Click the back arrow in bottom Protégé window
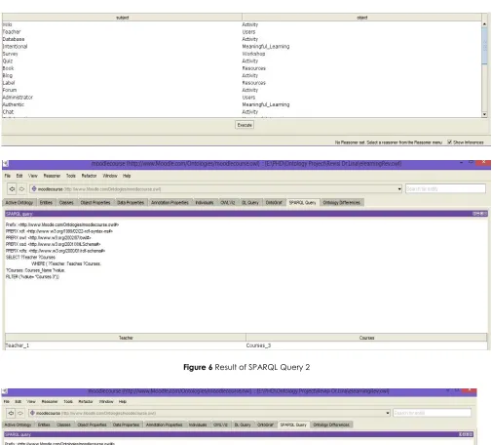The width and height of the screenshot is (492, 445). click(x=11, y=413)
